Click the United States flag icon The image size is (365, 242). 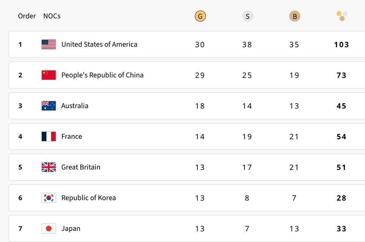click(x=49, y=44)
